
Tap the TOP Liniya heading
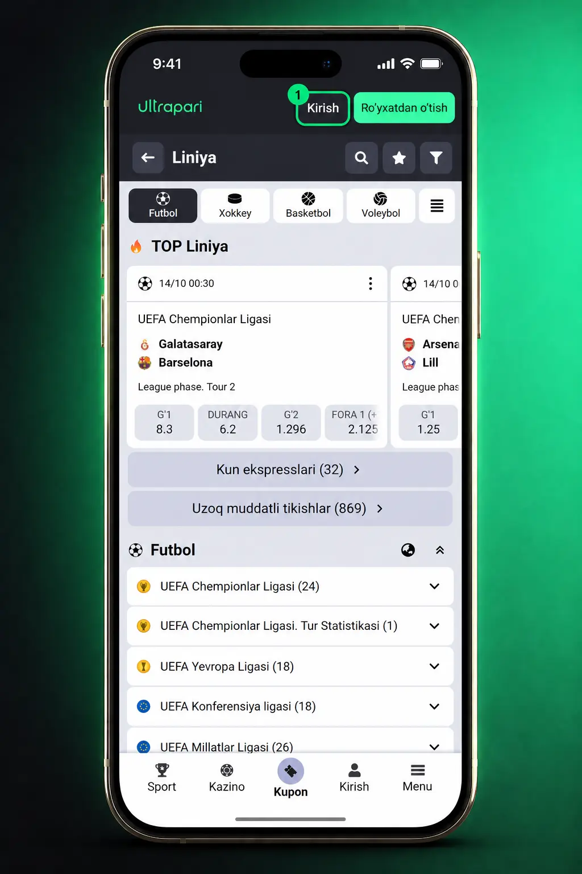pyautogui.click(x=190, y=246)
